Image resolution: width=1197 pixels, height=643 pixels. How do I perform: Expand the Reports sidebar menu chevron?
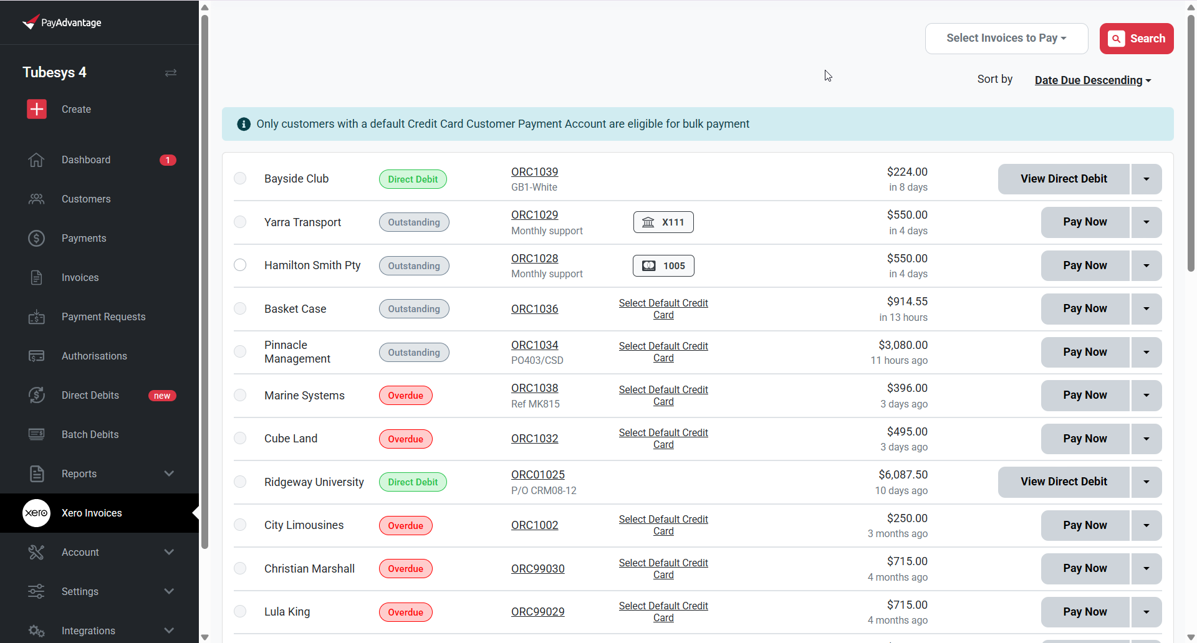(169, 474)
